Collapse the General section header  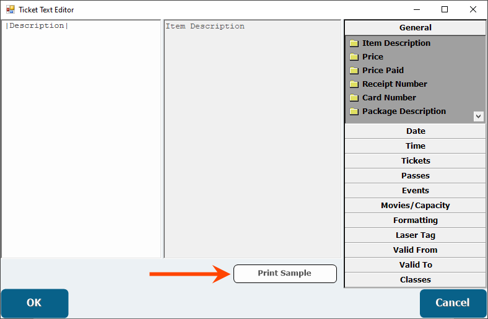point(415,28)
